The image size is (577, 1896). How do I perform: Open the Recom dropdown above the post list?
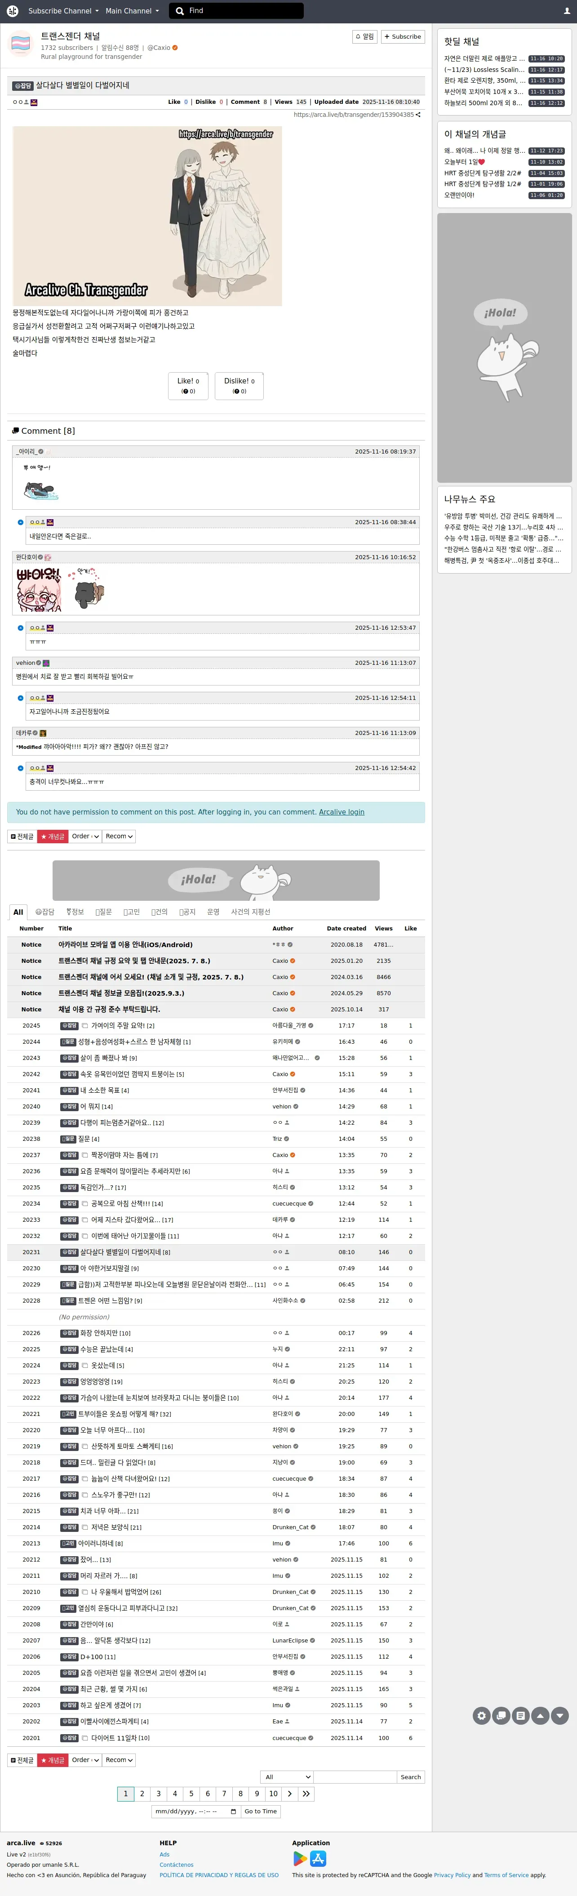(x=119, y=836)
